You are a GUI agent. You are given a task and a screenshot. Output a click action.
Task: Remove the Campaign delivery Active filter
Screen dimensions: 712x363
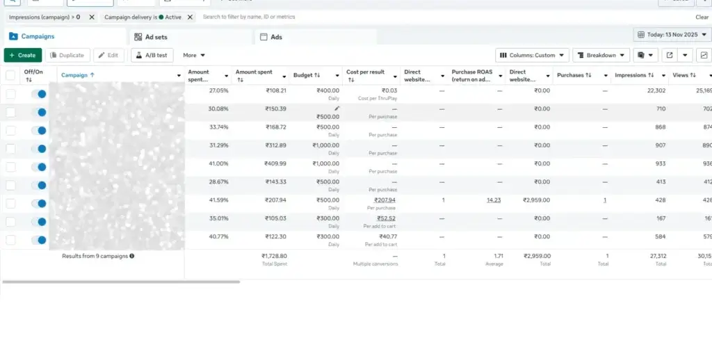click(x=191, y=17)
